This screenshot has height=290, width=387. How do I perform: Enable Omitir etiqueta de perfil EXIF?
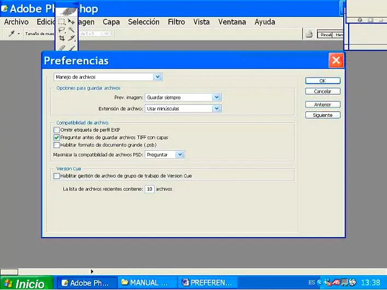56,130
